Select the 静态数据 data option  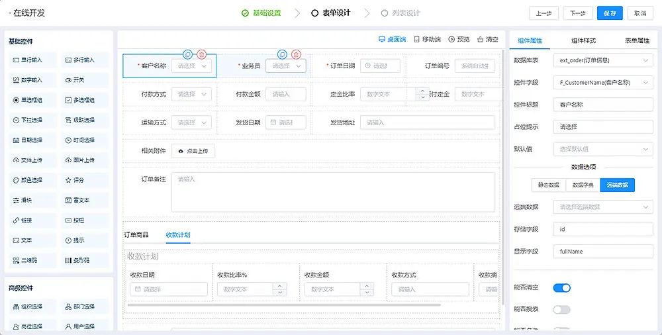coord(548,185)
